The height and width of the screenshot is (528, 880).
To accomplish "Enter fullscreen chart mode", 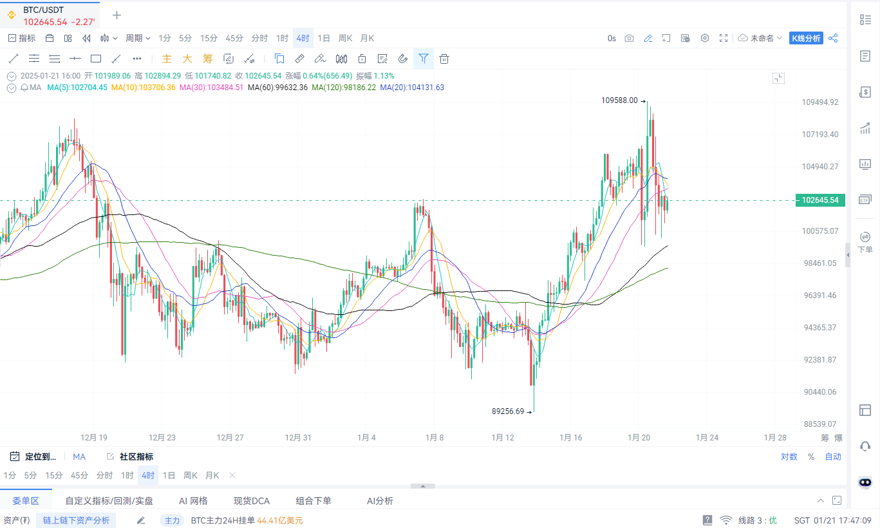I will click(x=724, y=39).
